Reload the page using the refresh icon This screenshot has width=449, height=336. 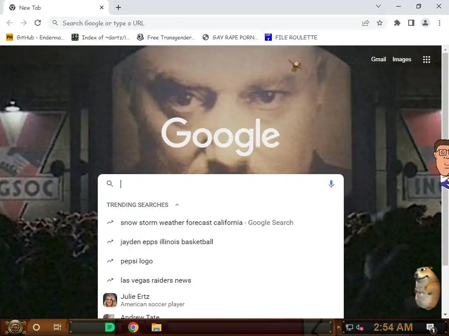pos(38,23)
